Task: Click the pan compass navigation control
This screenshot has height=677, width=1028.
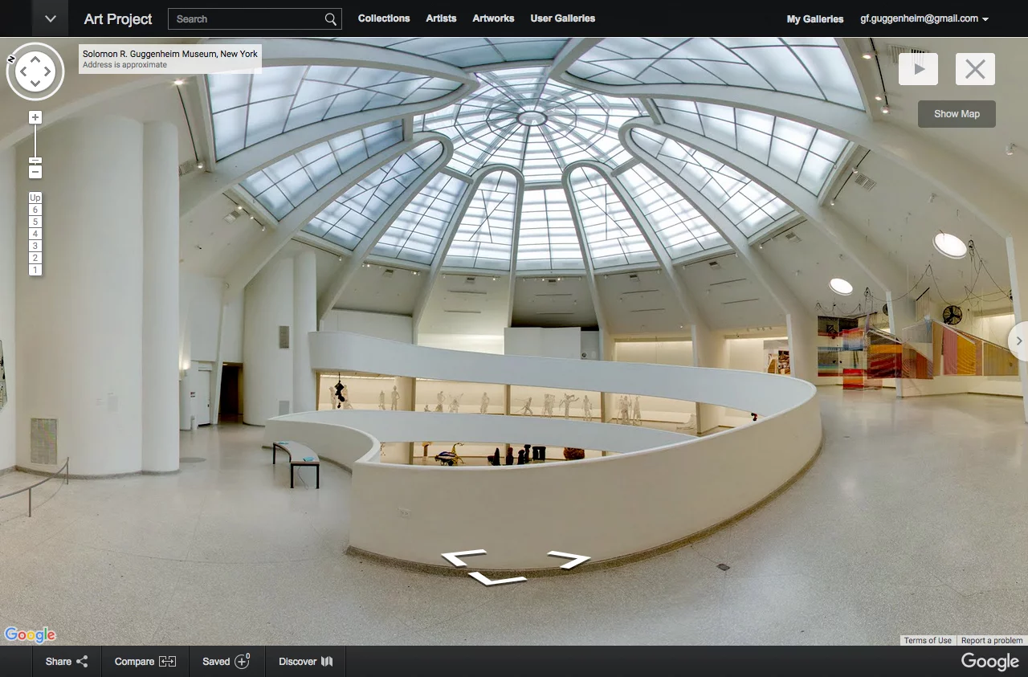Action: [x=35, y=71]
